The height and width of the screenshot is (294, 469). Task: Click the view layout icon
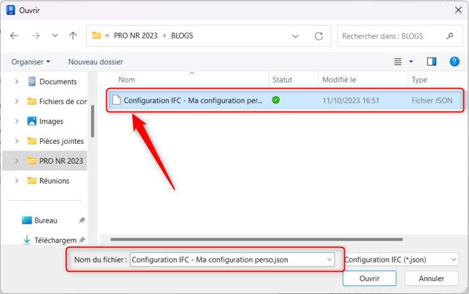pyautogui.click(x=398, y=61)
